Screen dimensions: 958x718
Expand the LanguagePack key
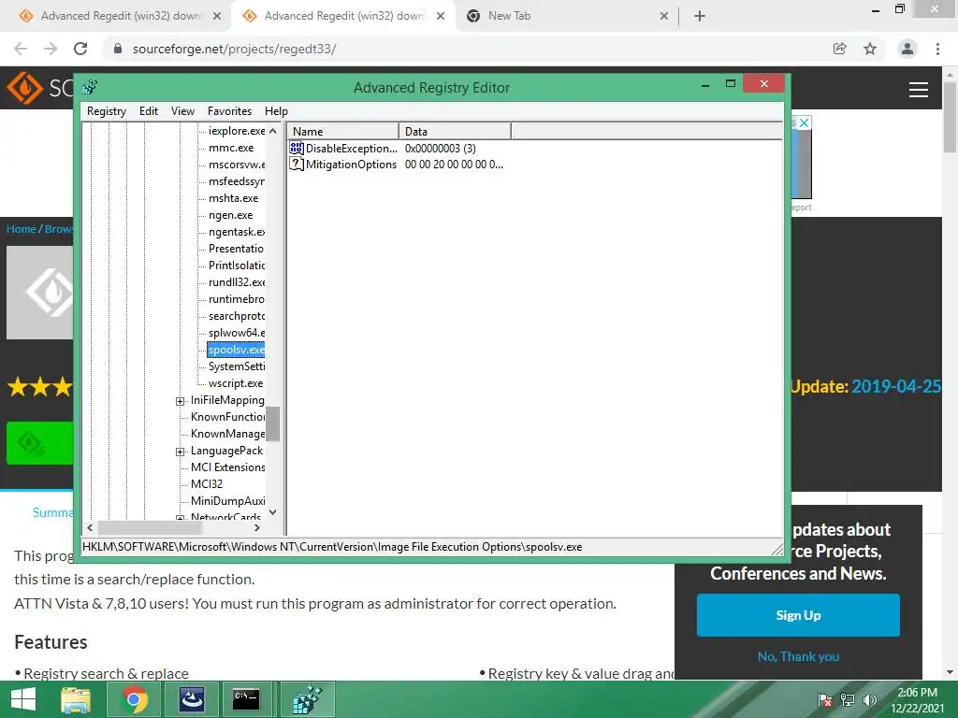[181, 452]
